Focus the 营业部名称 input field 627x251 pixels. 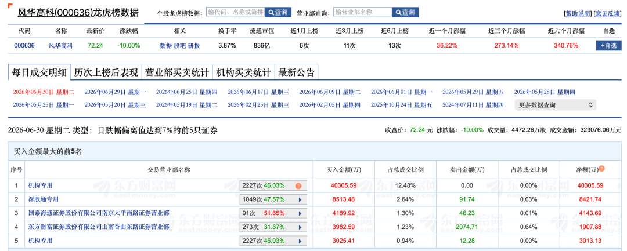363,12
